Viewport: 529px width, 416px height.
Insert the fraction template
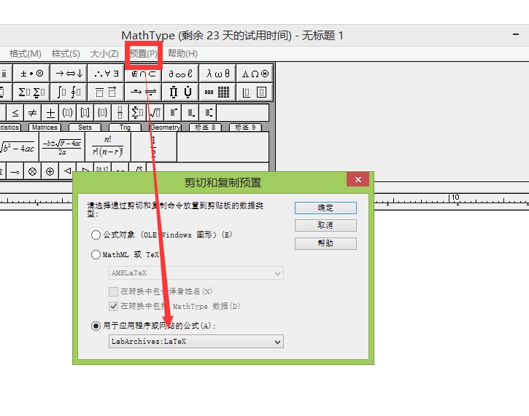[x=120, y=112]
